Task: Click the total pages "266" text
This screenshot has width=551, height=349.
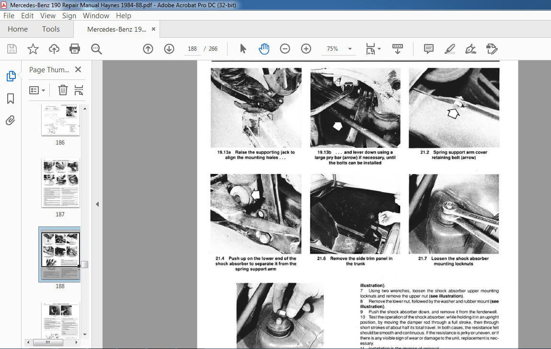Action: point(213,49)
